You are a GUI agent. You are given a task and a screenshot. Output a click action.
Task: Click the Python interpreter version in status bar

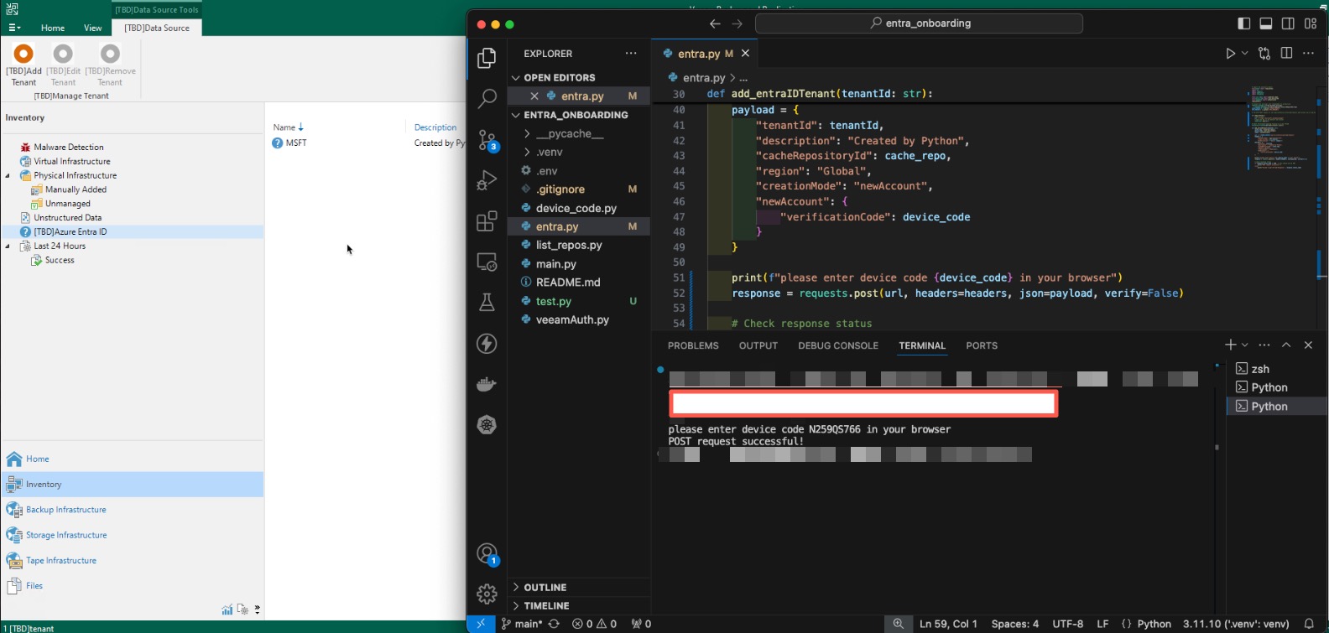coord(1235,624)
